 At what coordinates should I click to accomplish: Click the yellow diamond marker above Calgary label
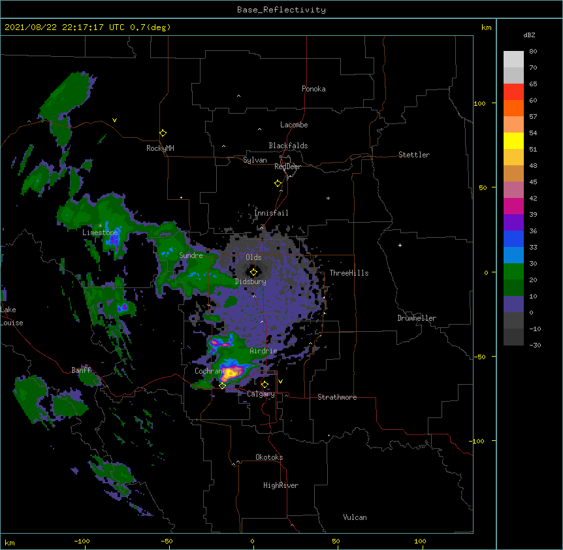pyautogui.click(x=265, y=385)
